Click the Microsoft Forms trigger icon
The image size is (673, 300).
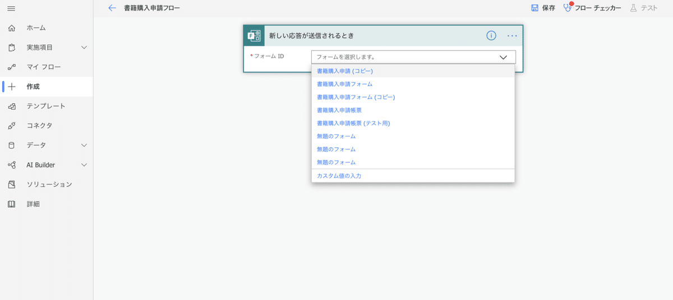pos(254,36)
